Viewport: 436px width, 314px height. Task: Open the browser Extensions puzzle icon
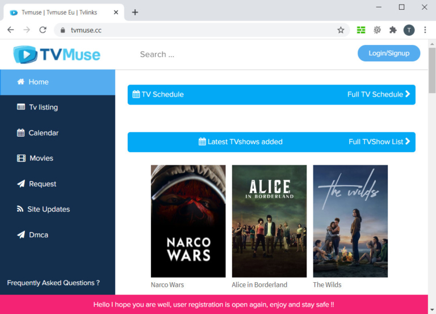(x=393, y=30)
